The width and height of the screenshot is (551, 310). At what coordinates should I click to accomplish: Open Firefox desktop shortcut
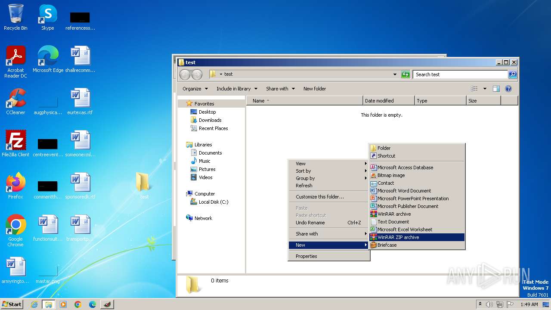pos(15,186)
